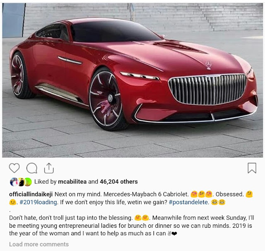Image resolution: width=265 pixels, height=251 pixels.
Task: Open the #2019loading hashtag
Action: pyautogui.click(x=38, y=202)
